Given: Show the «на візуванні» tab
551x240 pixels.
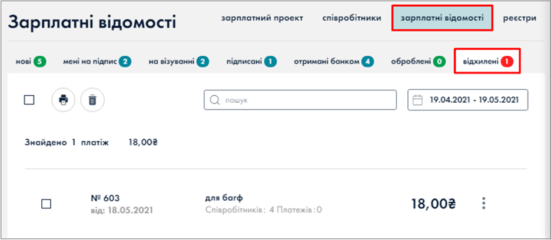Looking at the screenshot, I should tap(178, 61).
